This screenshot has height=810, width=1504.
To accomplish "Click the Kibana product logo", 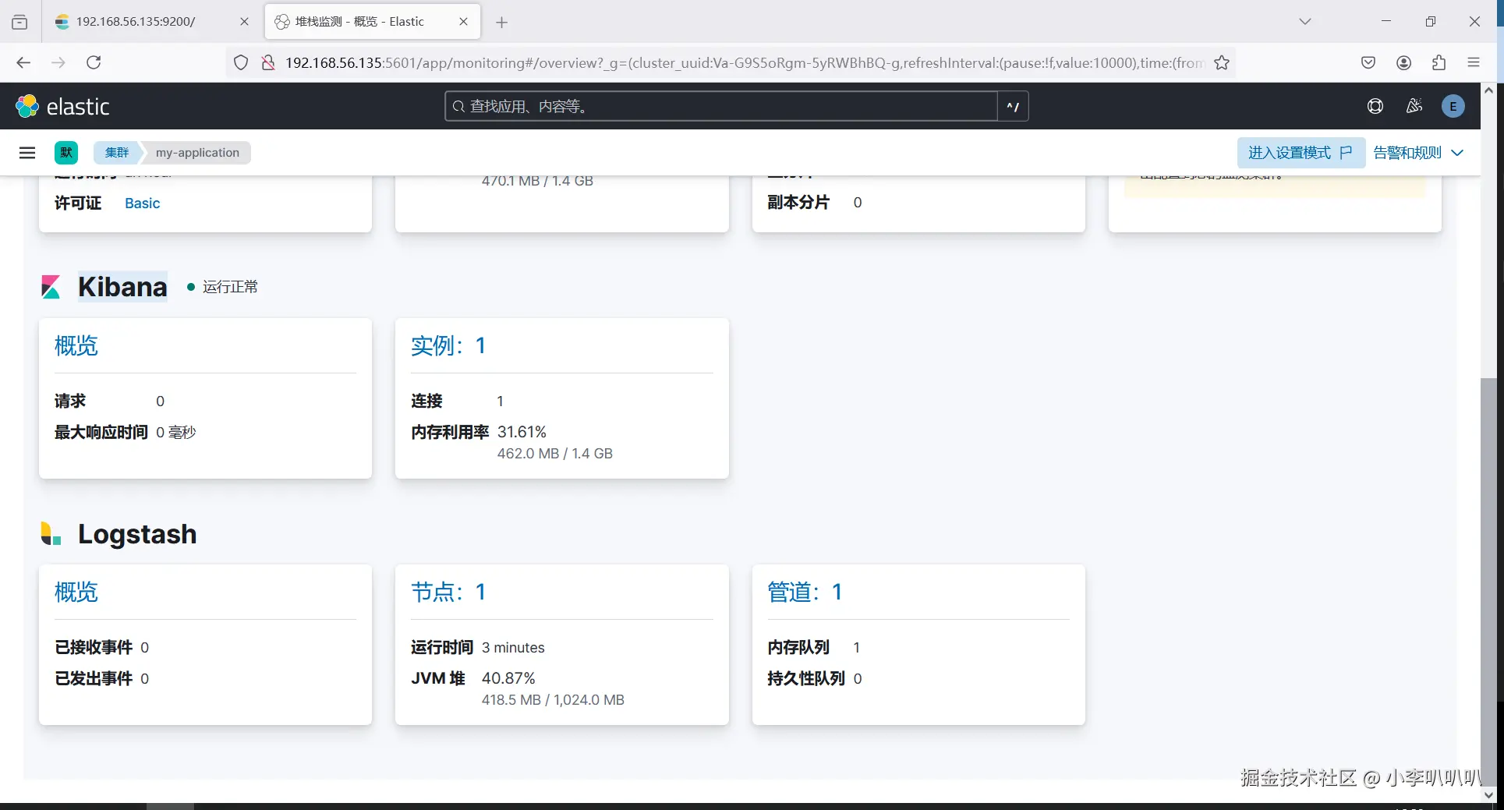I will (x=51, y=287).
